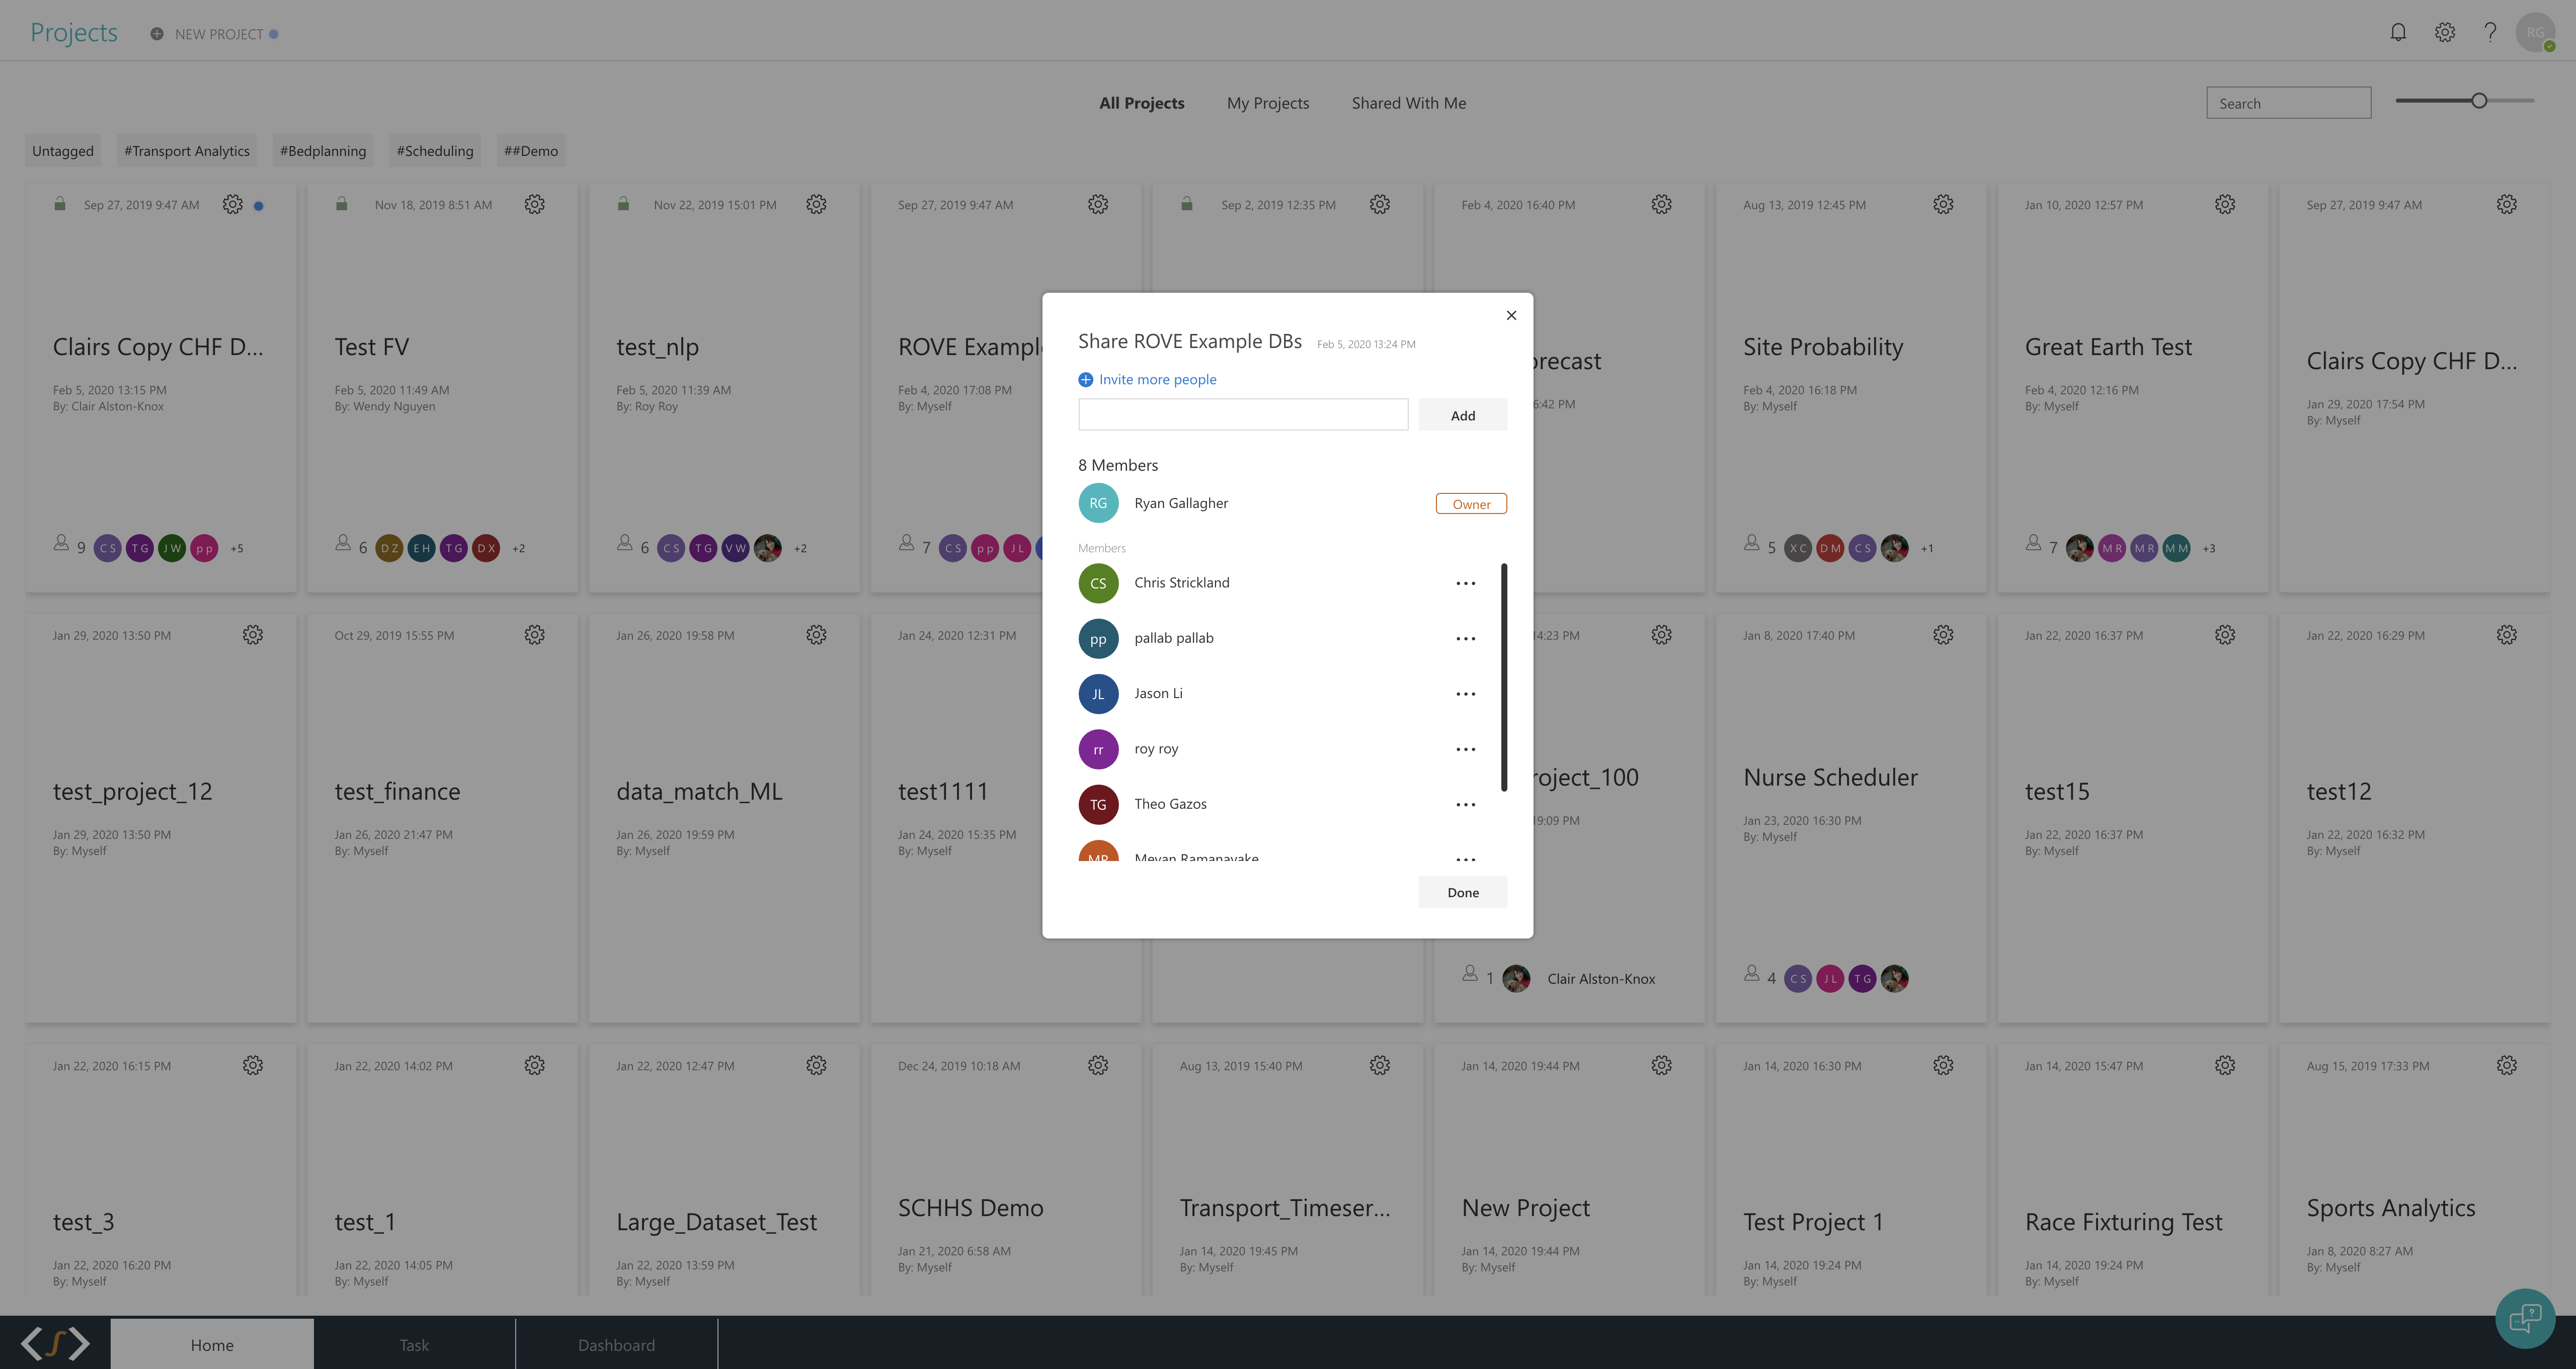Image resolution: width=2576 pixels, height=1369 pixels.
Task: Close the Share ROVE Example DBs dialog
Action: pos(1511,315)
